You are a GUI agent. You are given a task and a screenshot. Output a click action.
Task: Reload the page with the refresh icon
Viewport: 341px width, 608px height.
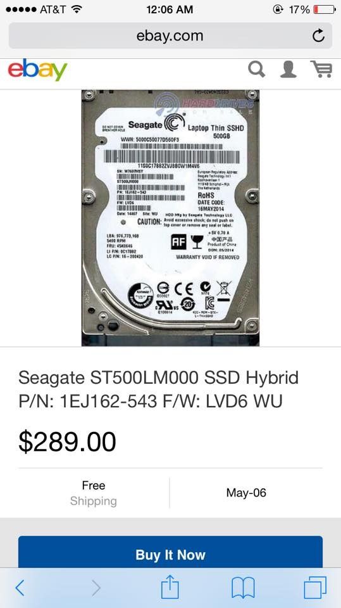pos(318,35)
